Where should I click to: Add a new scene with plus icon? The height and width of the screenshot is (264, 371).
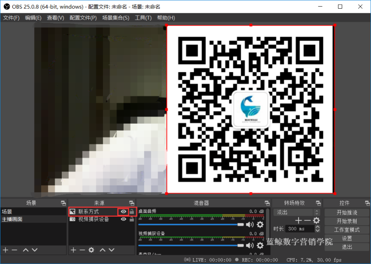(6, 250)
